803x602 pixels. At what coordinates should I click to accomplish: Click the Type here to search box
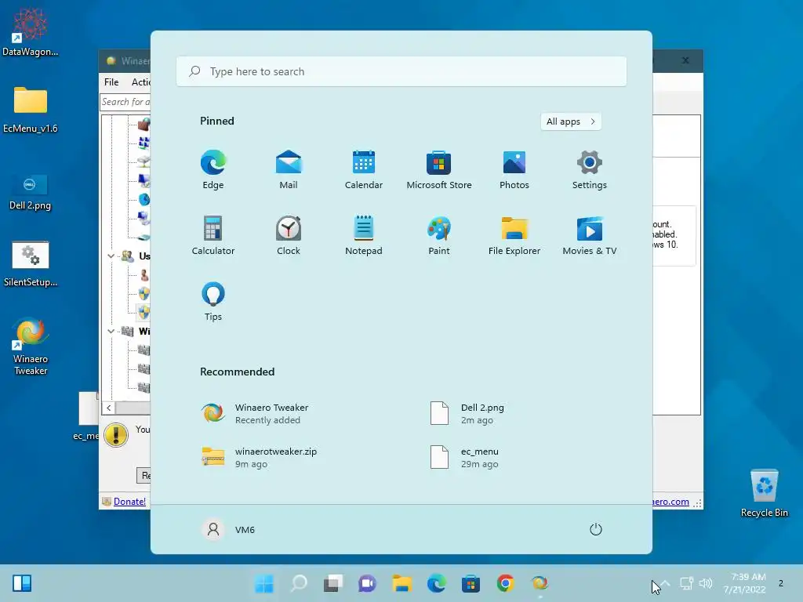coord(401,71)
